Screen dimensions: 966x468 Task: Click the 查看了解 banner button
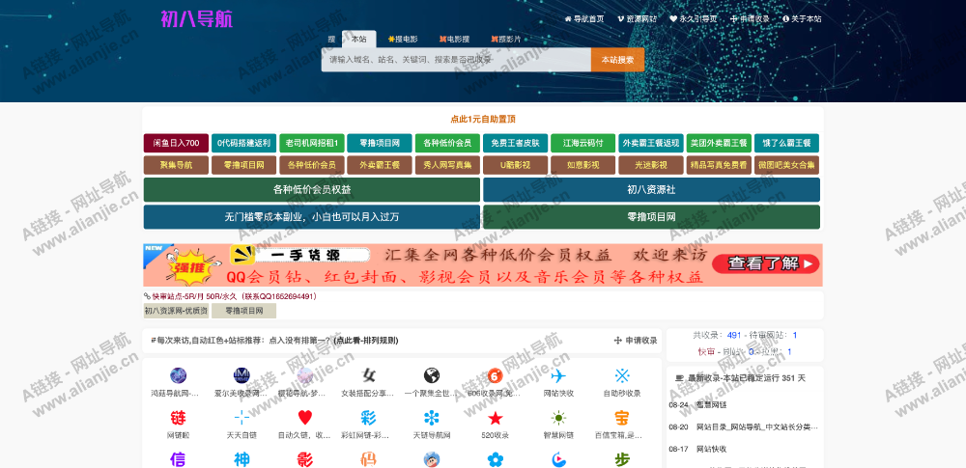(766, 264)
